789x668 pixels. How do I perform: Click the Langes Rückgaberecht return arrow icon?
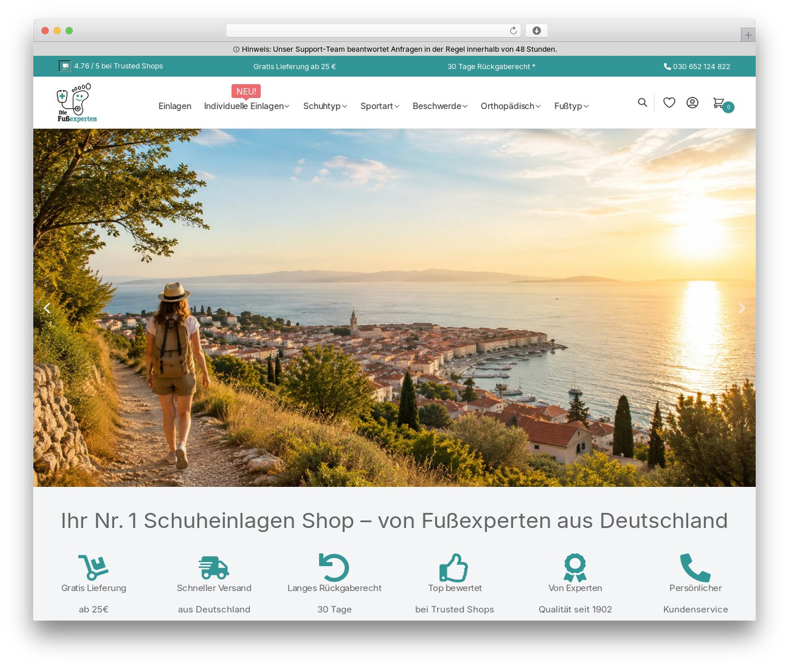[x=334, y=567]
